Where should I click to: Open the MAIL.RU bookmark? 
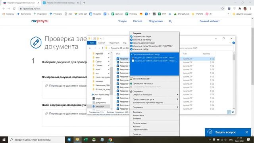(95, 14)
